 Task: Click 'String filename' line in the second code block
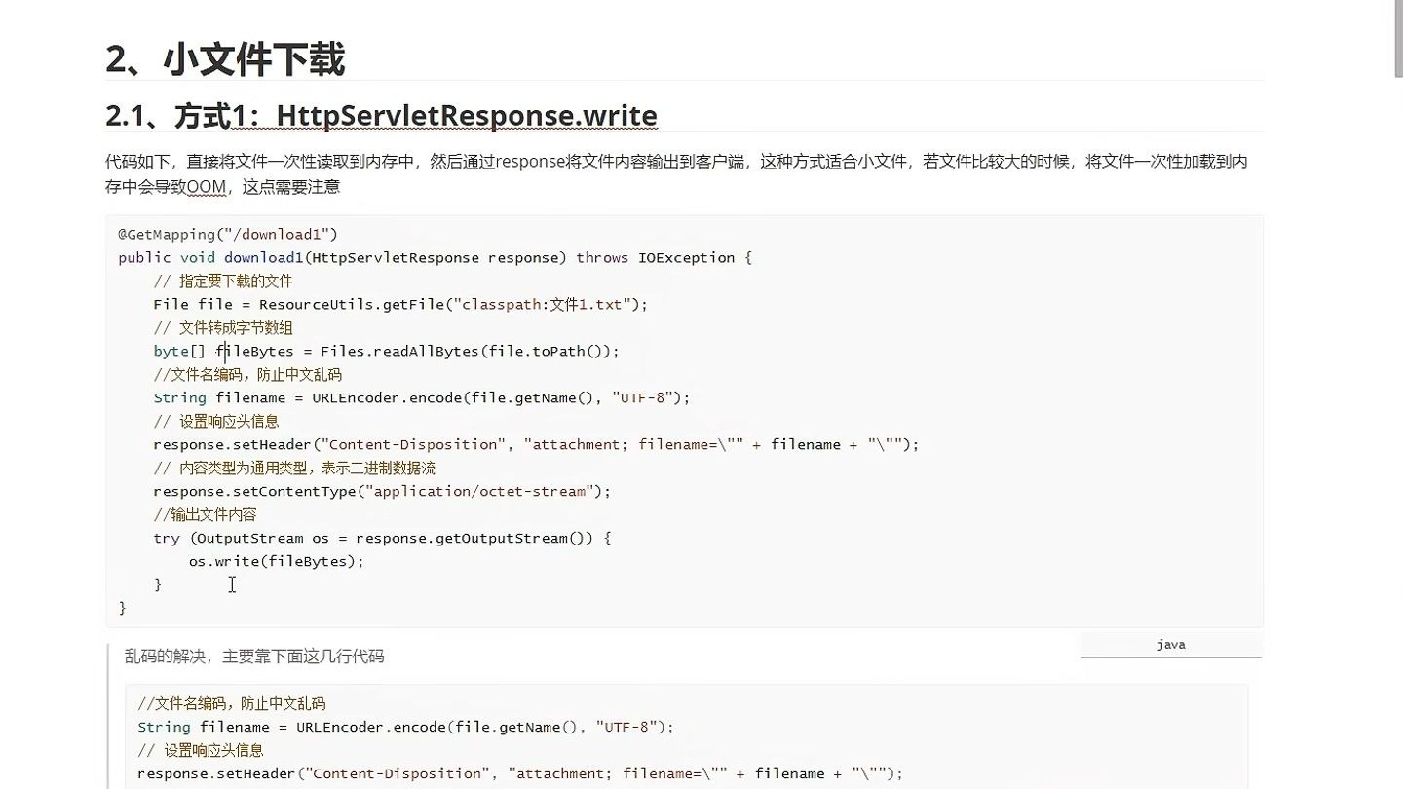(405, 727)
